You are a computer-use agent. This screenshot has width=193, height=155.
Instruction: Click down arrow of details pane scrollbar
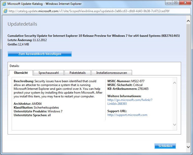174,125
